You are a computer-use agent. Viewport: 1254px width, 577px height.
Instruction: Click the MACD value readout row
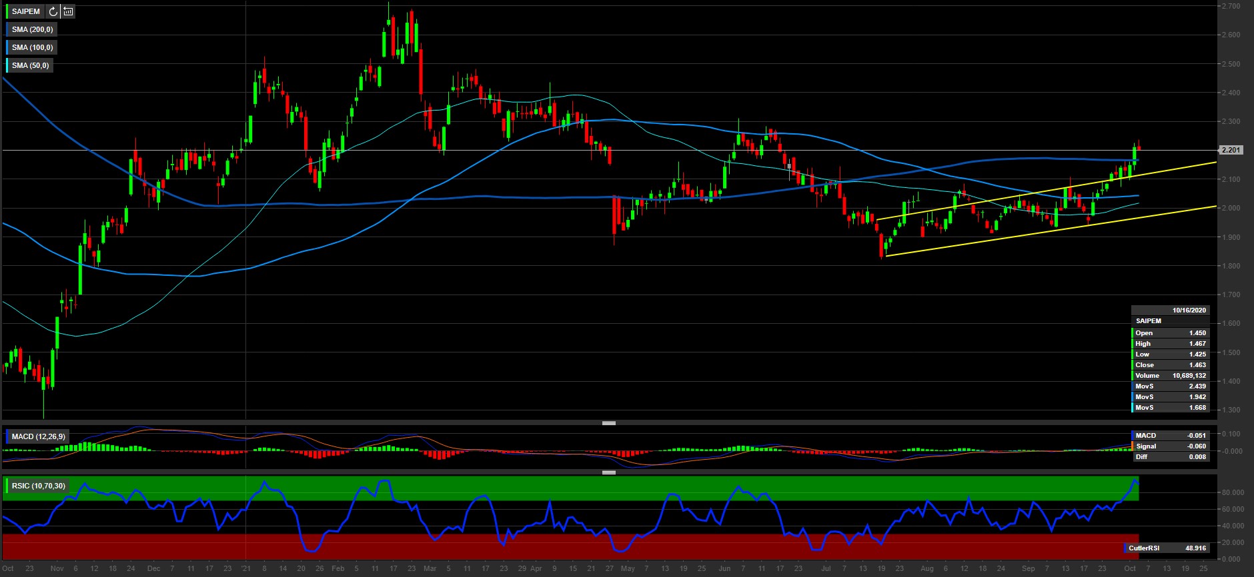tap(1170, 436)
